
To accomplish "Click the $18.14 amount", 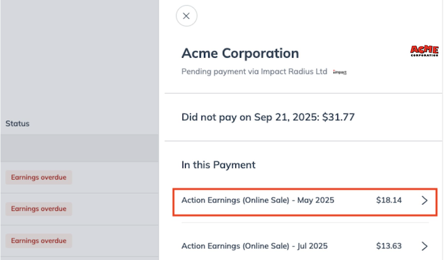I will coord(388,200).
